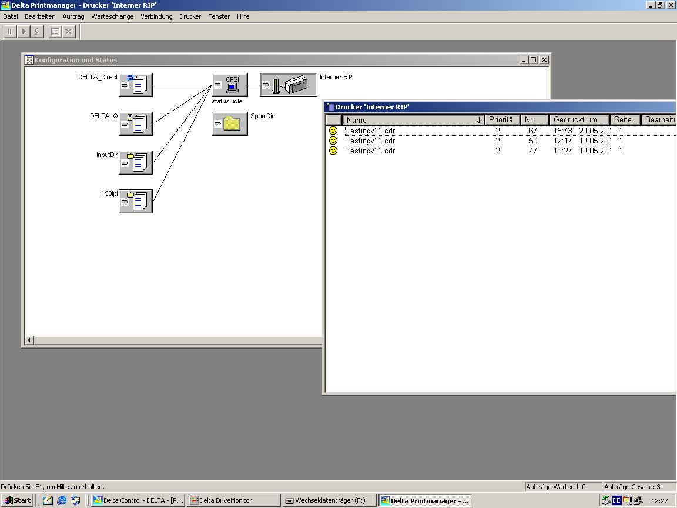Viewport: 677px width, 508px height.
Task: Click the "status: idle" label under CPSI
Action: (227, 101)
